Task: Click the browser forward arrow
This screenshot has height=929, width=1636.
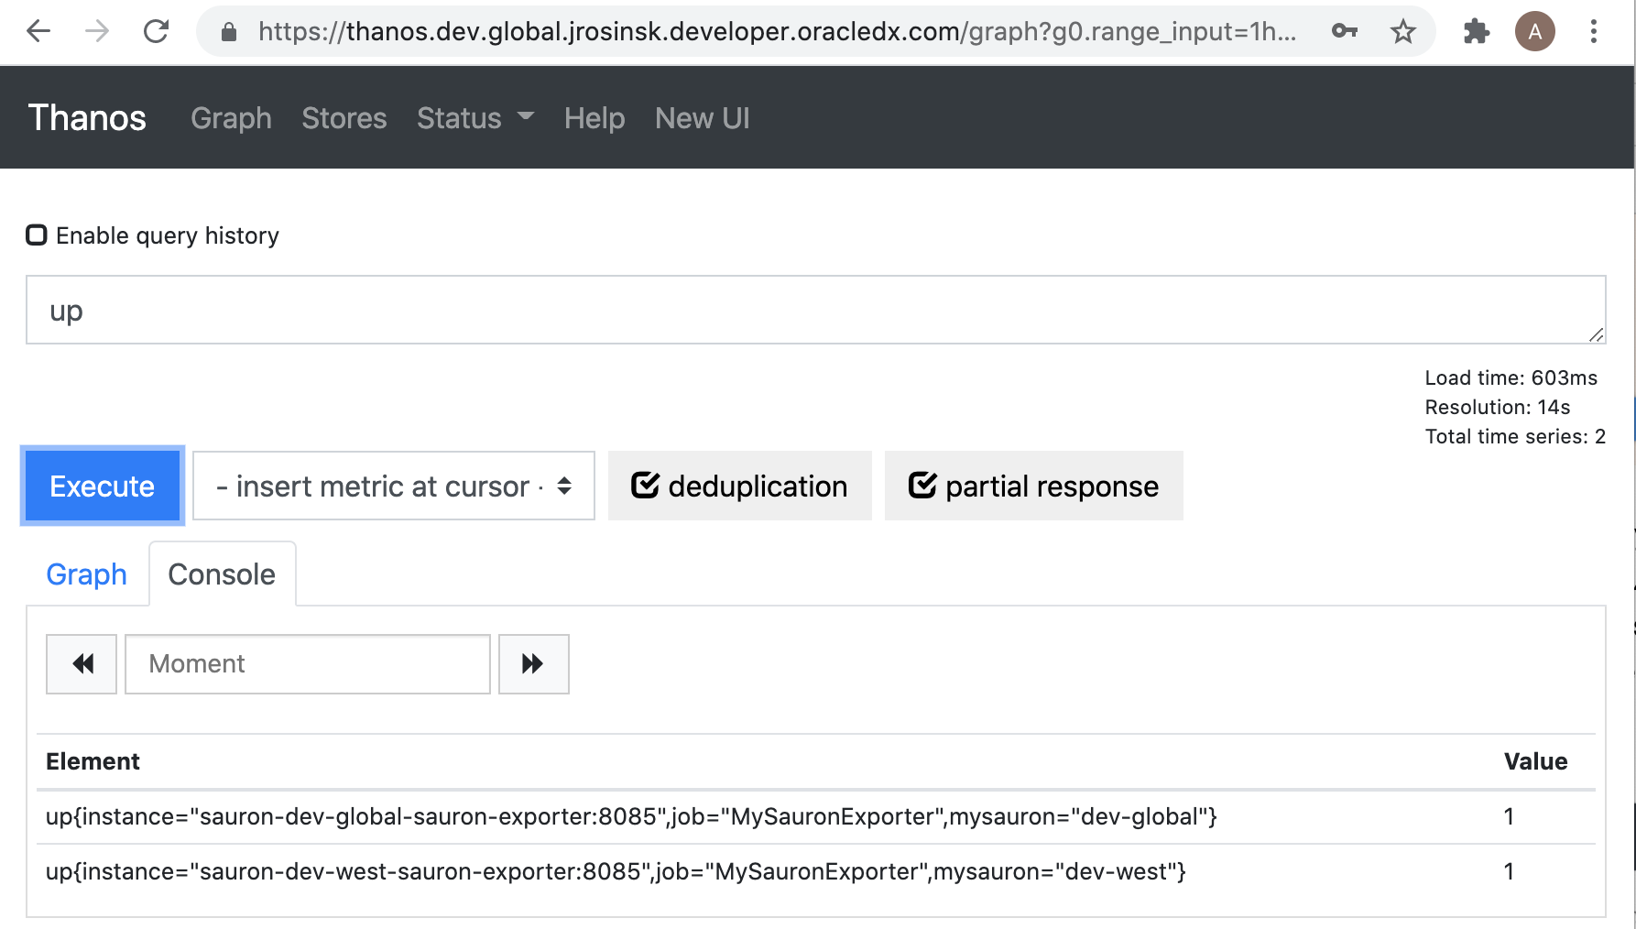Action: click(97, 32)
